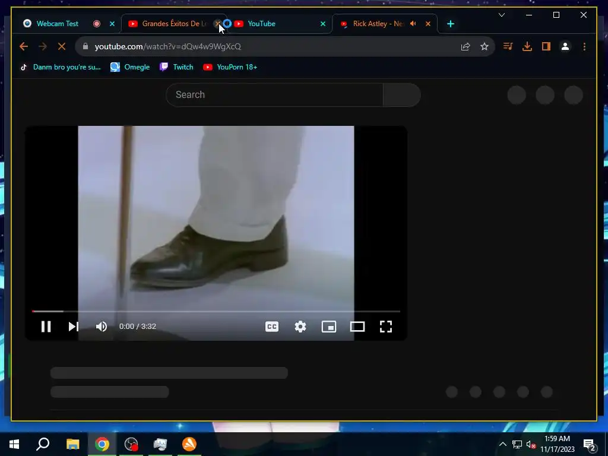Open OBS Studio from taskbar
The image size is (608, 456).
coord(131,444)
